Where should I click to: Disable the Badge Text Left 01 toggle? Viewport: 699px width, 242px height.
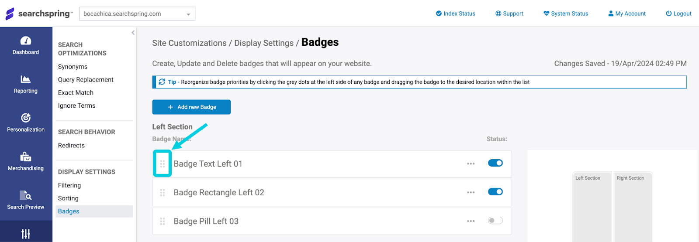495,163
